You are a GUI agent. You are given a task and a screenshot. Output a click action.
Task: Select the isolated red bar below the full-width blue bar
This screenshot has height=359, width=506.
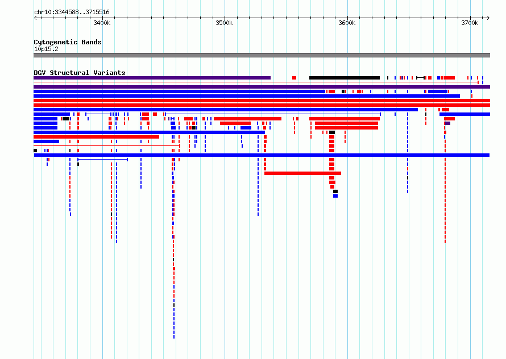302,173
